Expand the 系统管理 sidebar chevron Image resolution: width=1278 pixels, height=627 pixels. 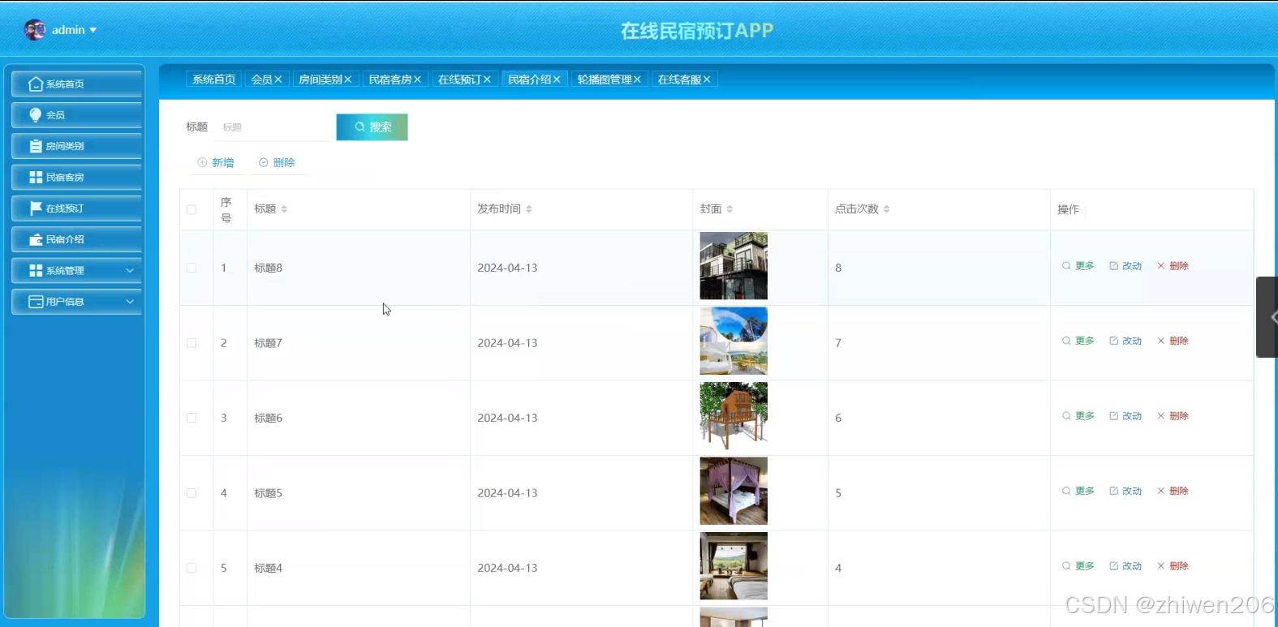[130, 270]
